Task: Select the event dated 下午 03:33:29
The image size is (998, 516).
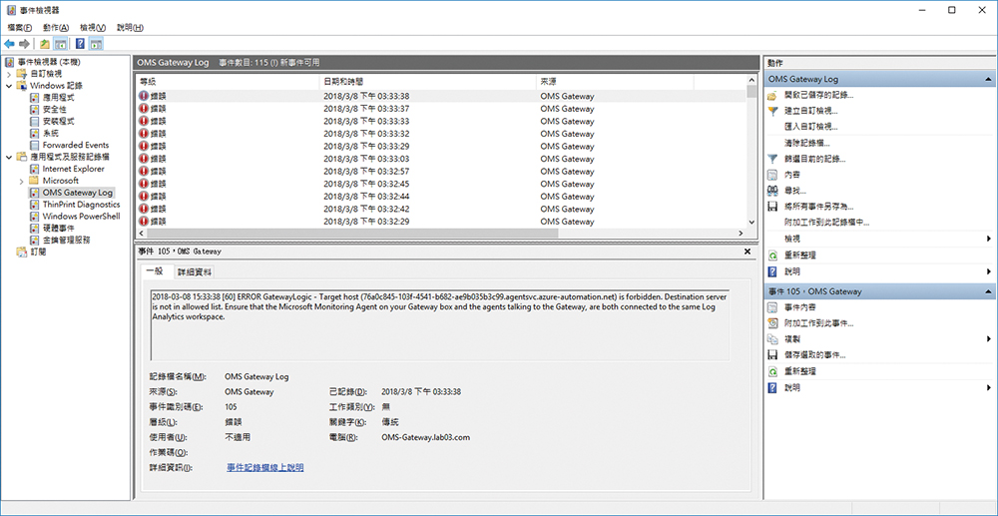Action: click(x=441, y=147)
